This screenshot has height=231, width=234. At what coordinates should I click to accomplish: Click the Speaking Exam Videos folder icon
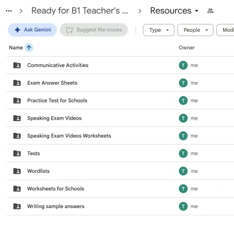[17, 118]
